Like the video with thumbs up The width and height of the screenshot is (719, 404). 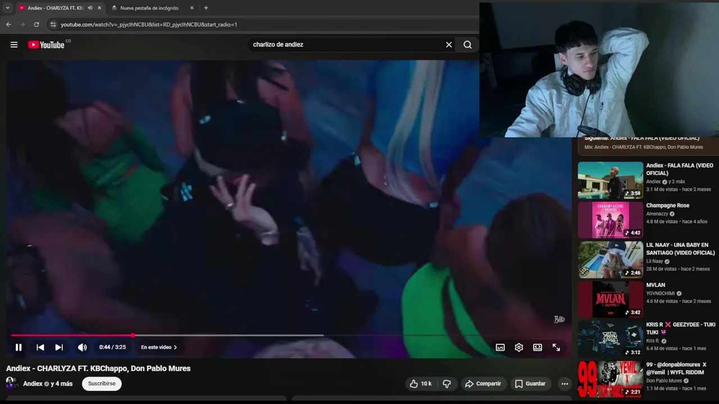point(420,384)
